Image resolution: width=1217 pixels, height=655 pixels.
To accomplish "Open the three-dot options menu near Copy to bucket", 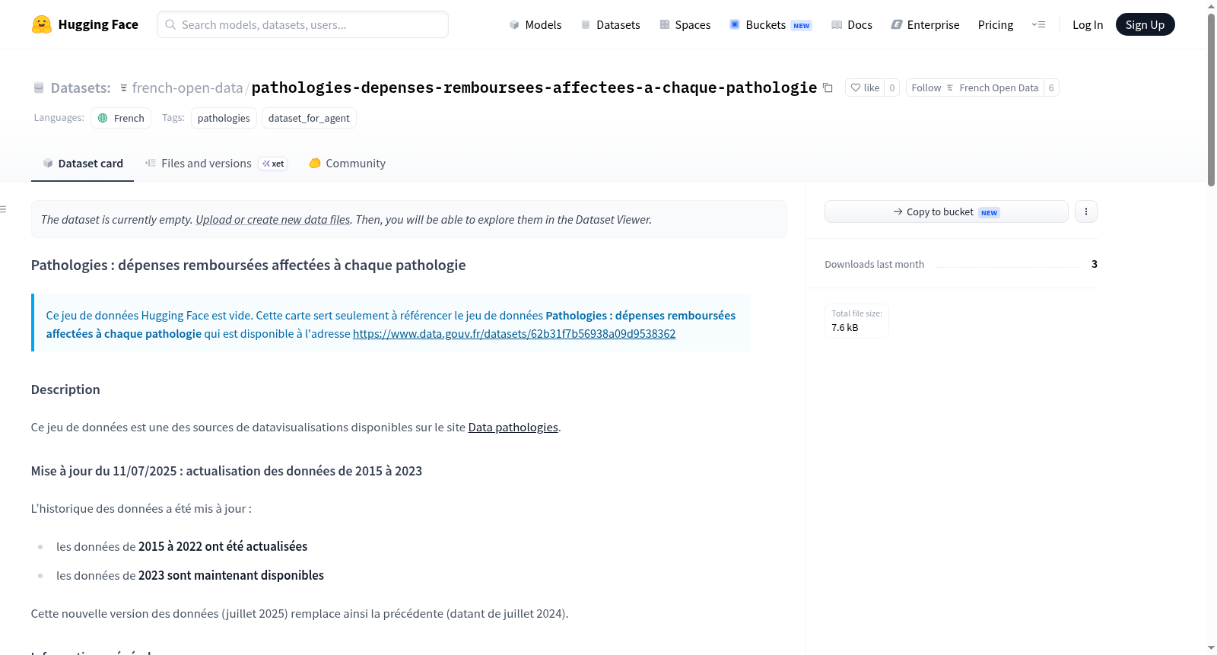I will pyautogui.click(x=1086, y=211).
